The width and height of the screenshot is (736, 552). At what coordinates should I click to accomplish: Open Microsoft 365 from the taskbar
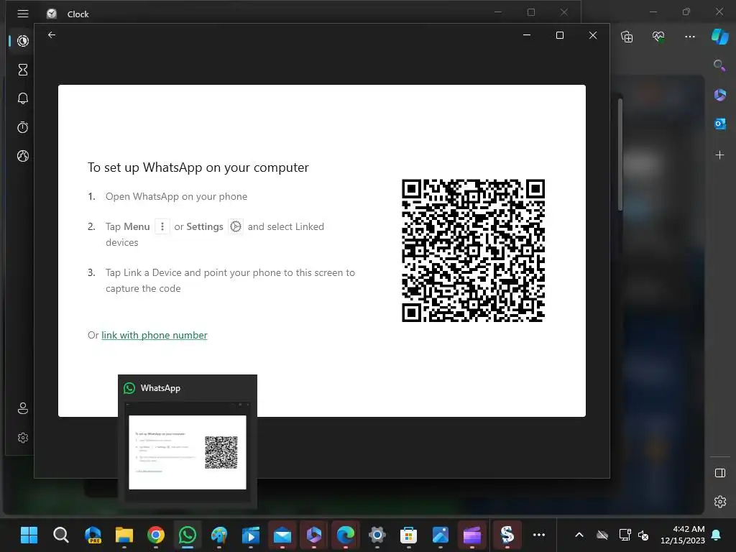313,535
